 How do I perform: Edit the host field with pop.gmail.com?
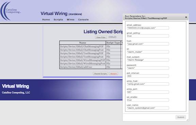coord(148,44)
